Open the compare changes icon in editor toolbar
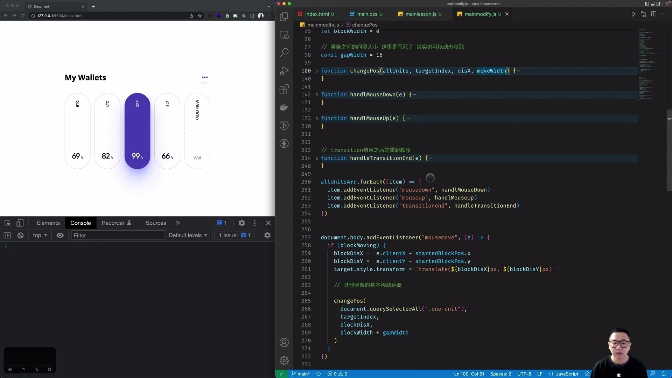The width and height of the screenshot is (672, 378). click(x=644, y=14)
